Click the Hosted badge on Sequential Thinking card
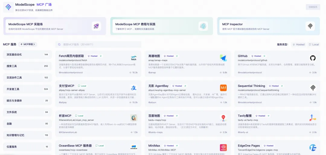Viewport: 326px width, 155px height. tap(273, 86)
